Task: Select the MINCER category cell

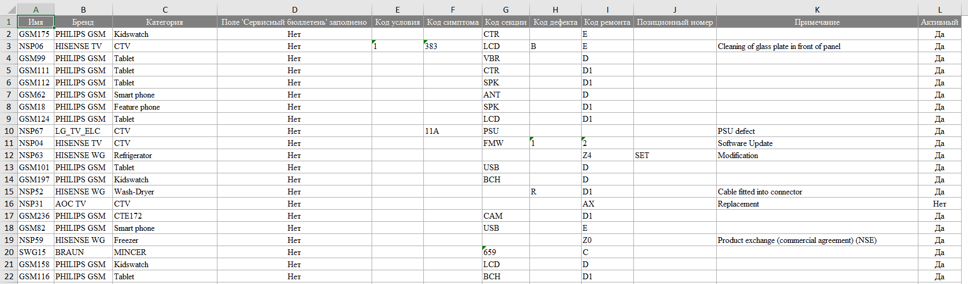Action: click(x=165, y=252)
